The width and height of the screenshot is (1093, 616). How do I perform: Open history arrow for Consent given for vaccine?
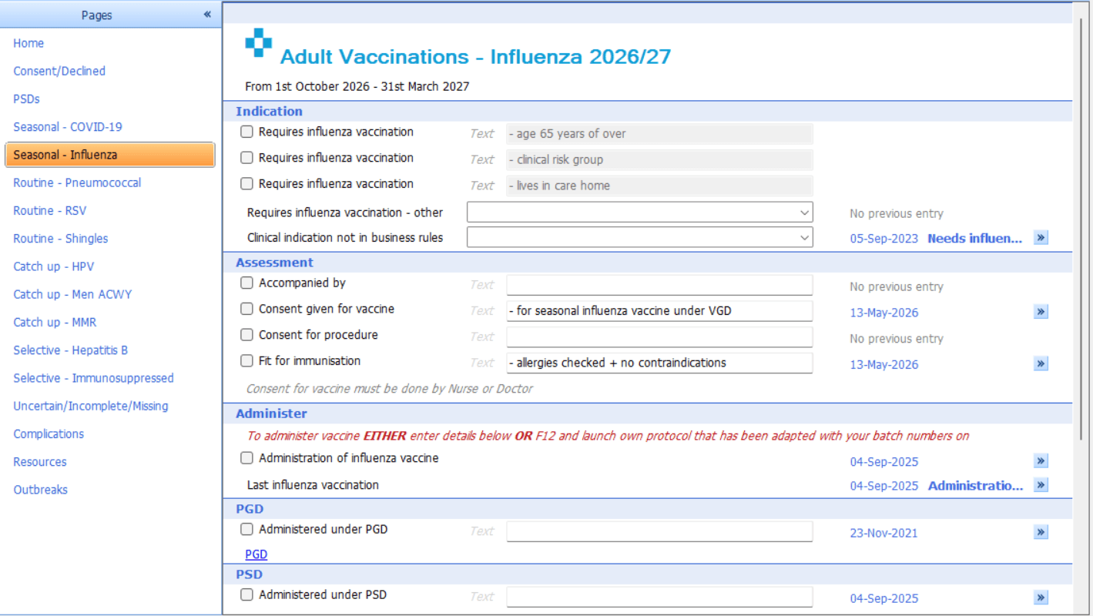1041,312
